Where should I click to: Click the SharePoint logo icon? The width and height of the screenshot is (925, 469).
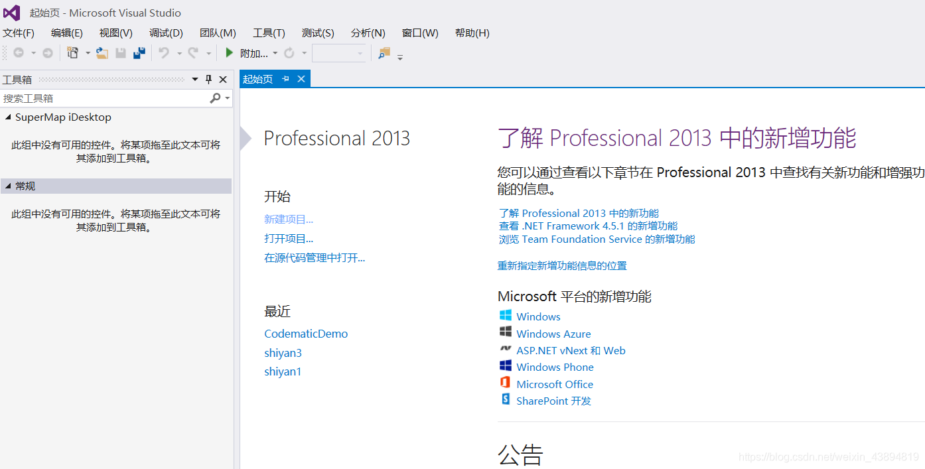coord(506,399)
